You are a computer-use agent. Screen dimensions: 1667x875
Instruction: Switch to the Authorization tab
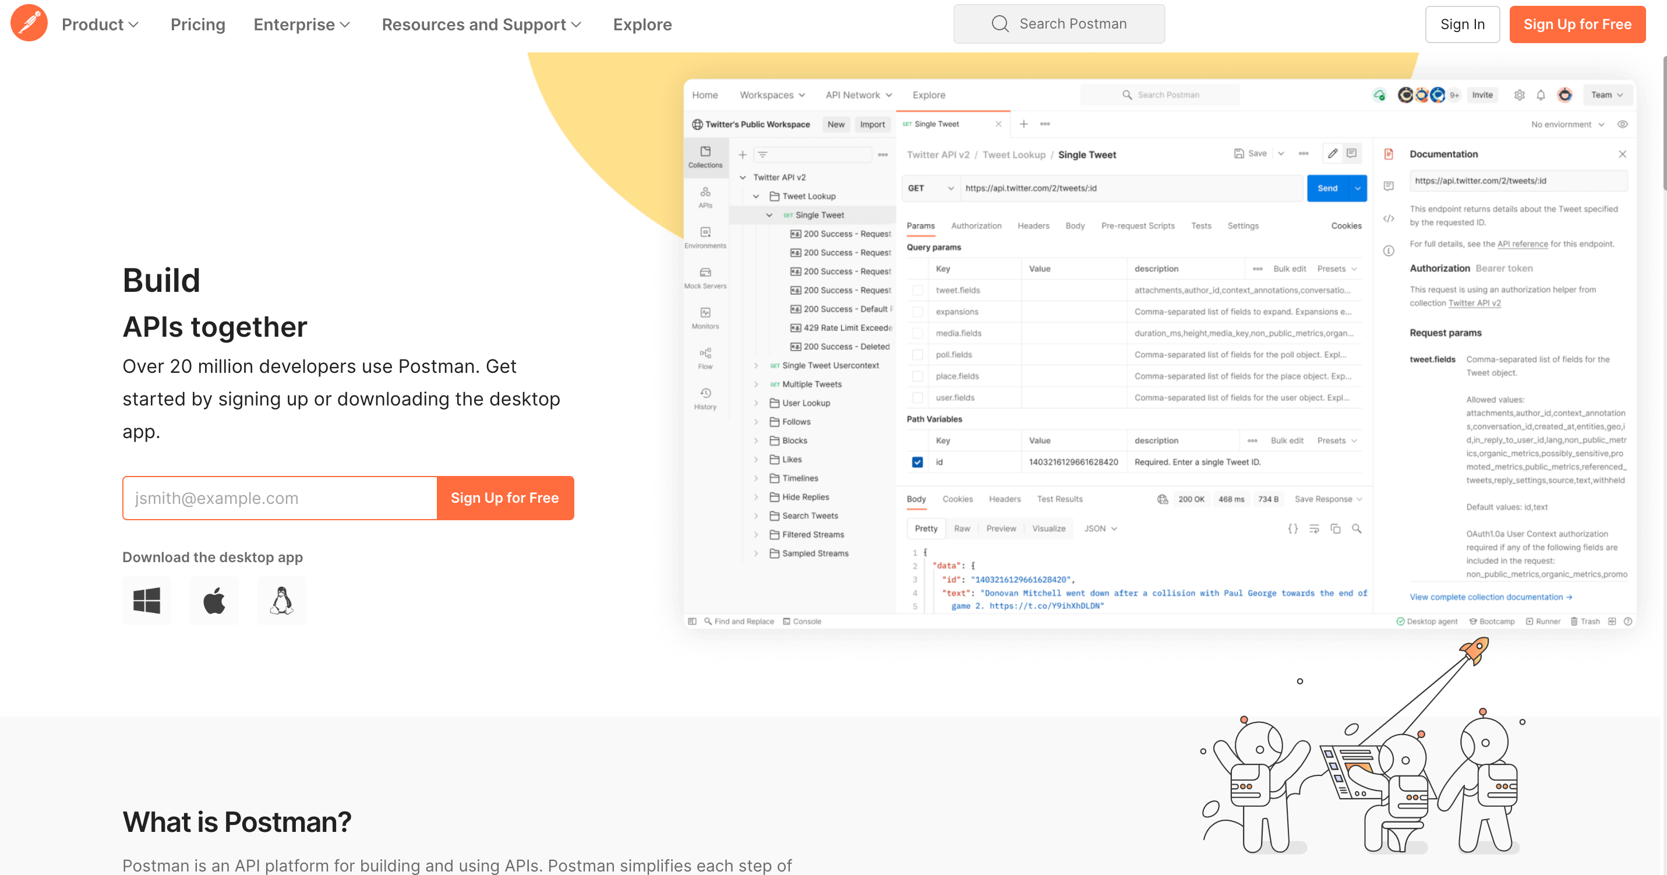pos(976,226)
